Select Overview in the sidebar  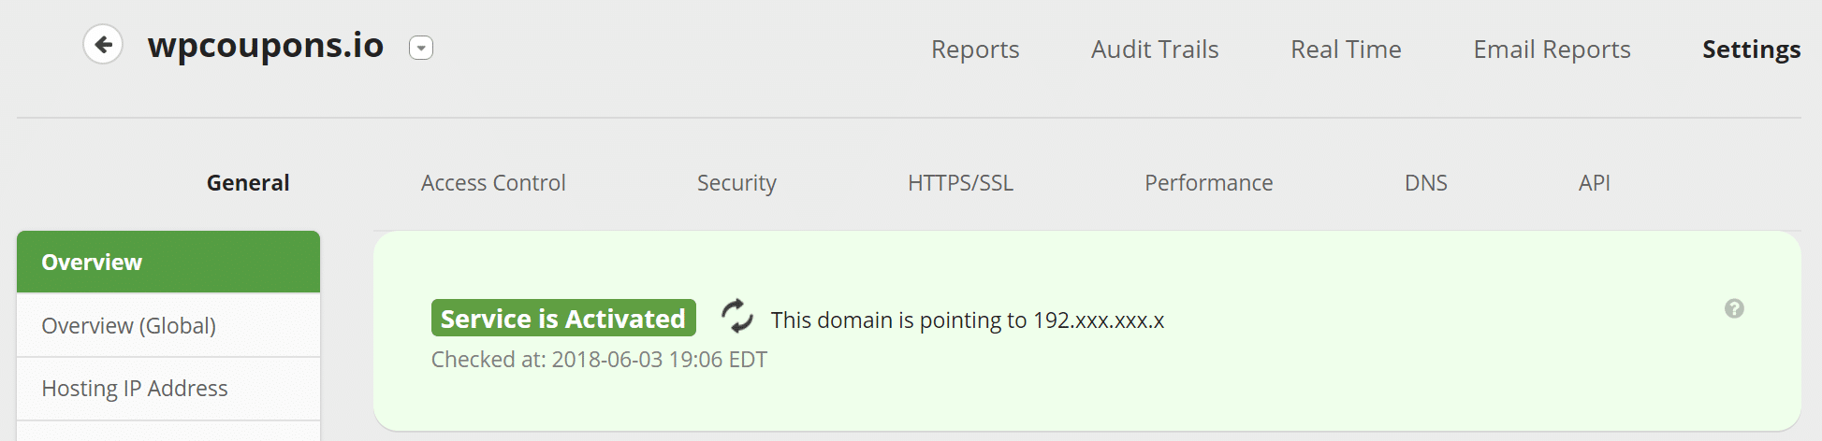pyautogui.click(x=168, y=263)
